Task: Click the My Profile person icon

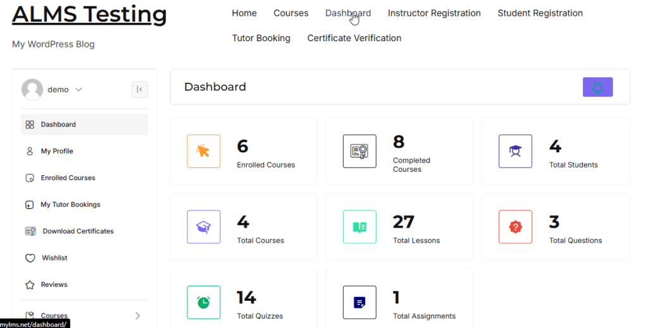Action: pyautogui.click(x=30, y=152)
